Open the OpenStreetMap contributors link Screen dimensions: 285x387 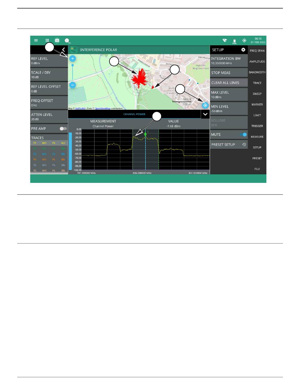[103, 109]
